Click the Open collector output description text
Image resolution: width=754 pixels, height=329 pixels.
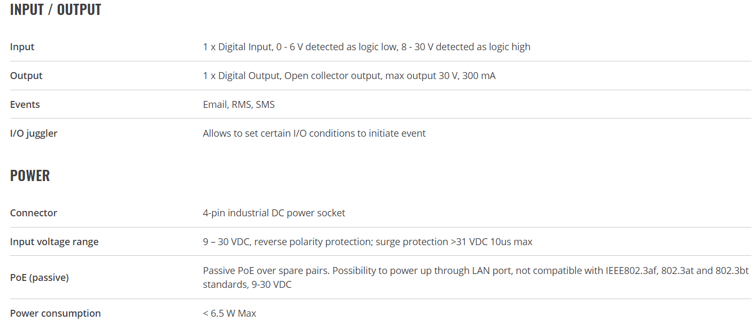(349, 76)
